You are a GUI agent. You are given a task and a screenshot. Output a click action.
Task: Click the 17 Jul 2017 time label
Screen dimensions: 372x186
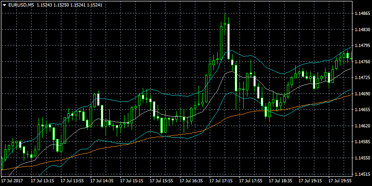pos(12,181)
